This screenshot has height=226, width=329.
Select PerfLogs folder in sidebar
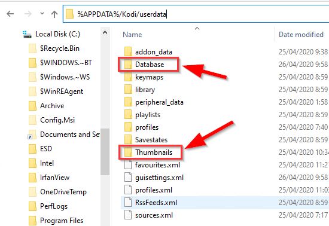tap(54, 206)
